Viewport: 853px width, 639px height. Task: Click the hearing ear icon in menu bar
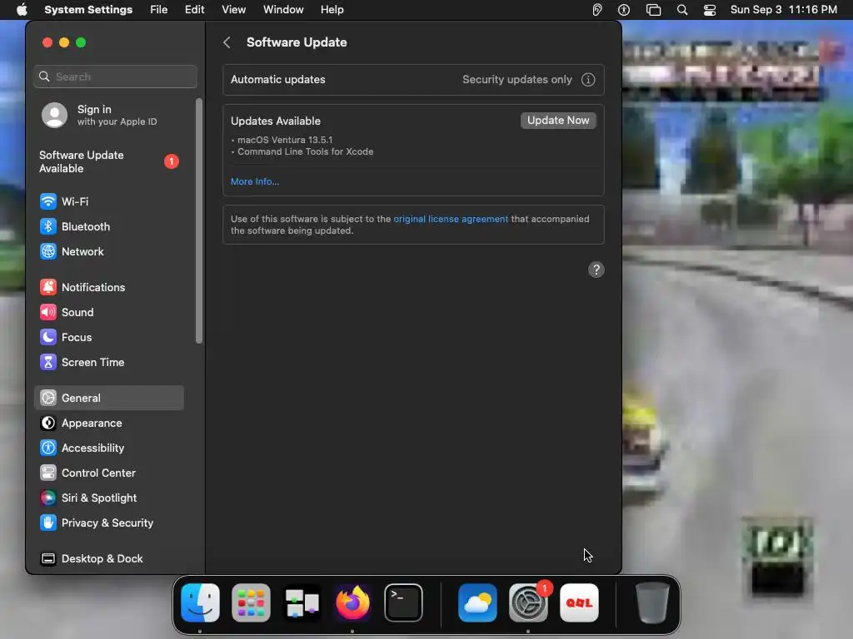click(596, 10)
